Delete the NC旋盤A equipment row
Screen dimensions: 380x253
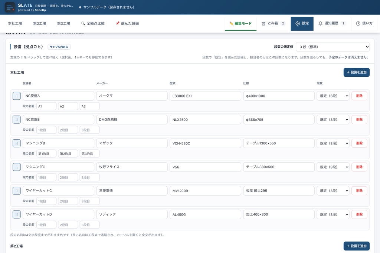click(359, 96)
